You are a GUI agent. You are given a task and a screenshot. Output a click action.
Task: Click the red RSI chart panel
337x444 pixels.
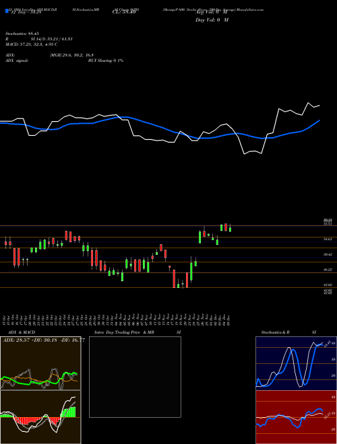coord(296,417)
